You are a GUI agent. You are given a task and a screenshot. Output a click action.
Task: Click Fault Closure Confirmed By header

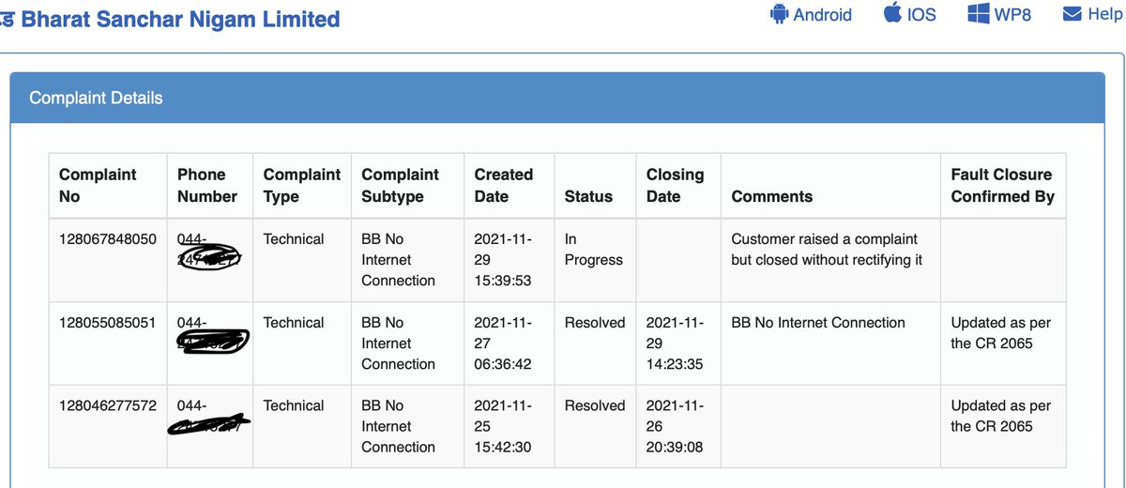(x=1003, y=186)
